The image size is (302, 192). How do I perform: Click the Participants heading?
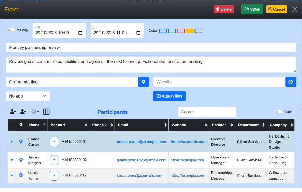[x=113, y=112]
